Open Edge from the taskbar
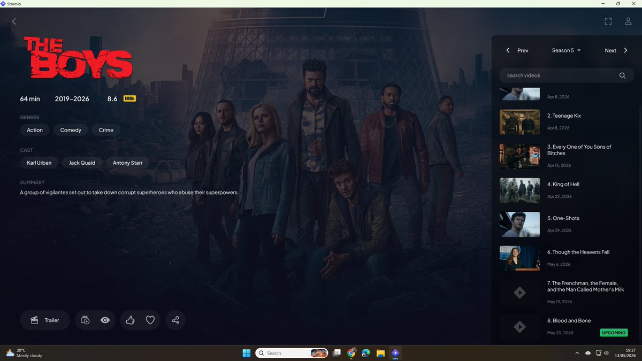This screenshot has width=642, height=361. (x=366, y=353)
